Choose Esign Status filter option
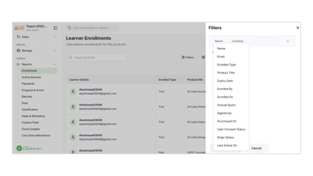This screenshot has width=313, height=176. pos(226,138)
